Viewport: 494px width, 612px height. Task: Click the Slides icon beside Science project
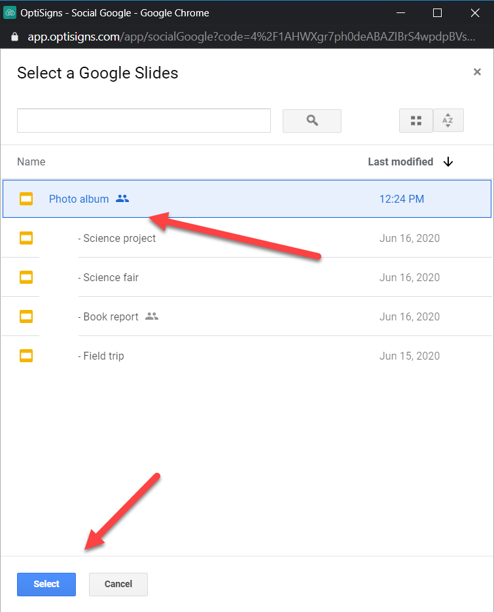click(27, 238)
